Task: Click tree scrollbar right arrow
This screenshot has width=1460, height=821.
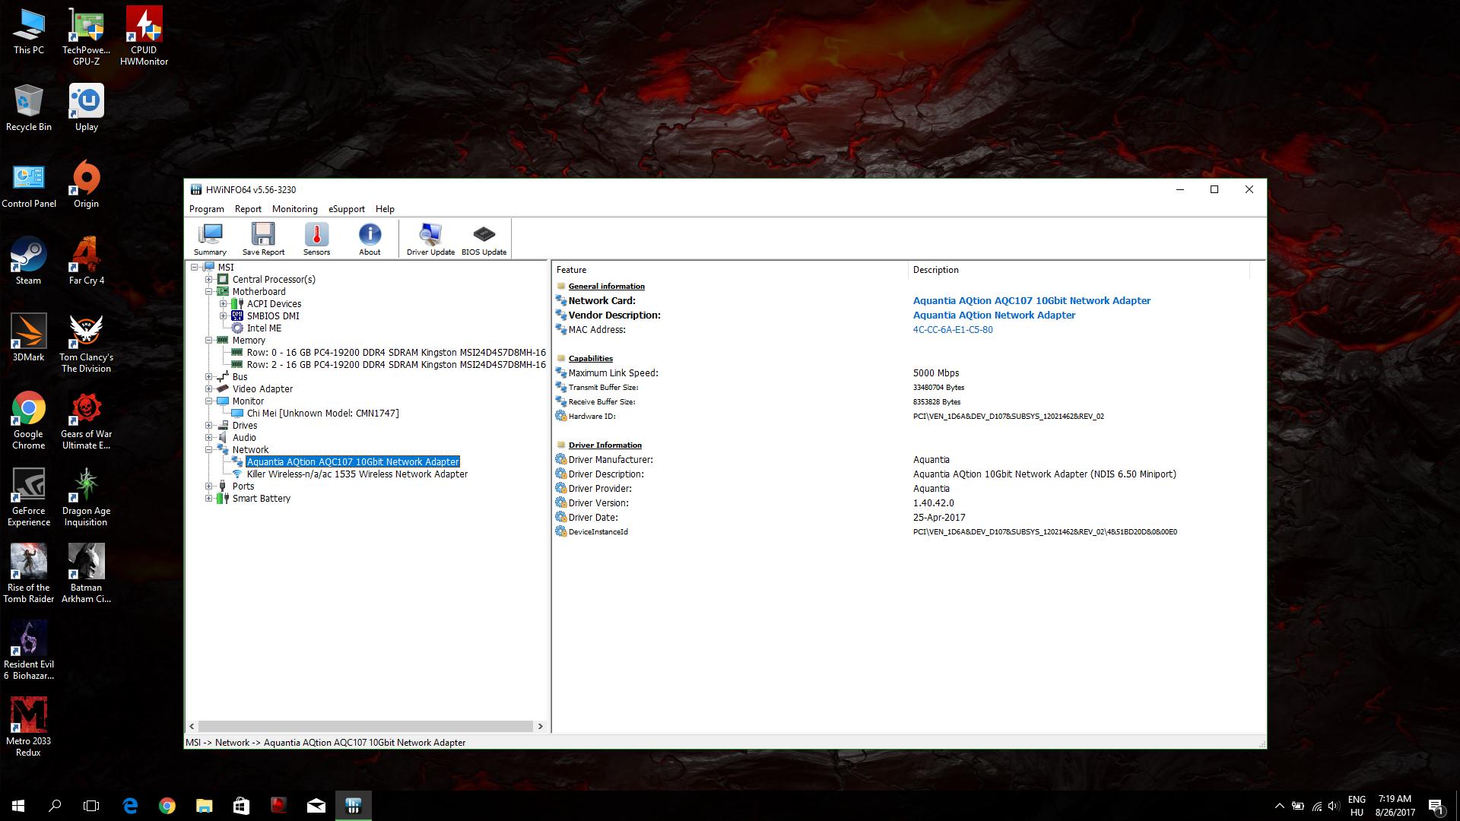Action: tap(541, 726)
